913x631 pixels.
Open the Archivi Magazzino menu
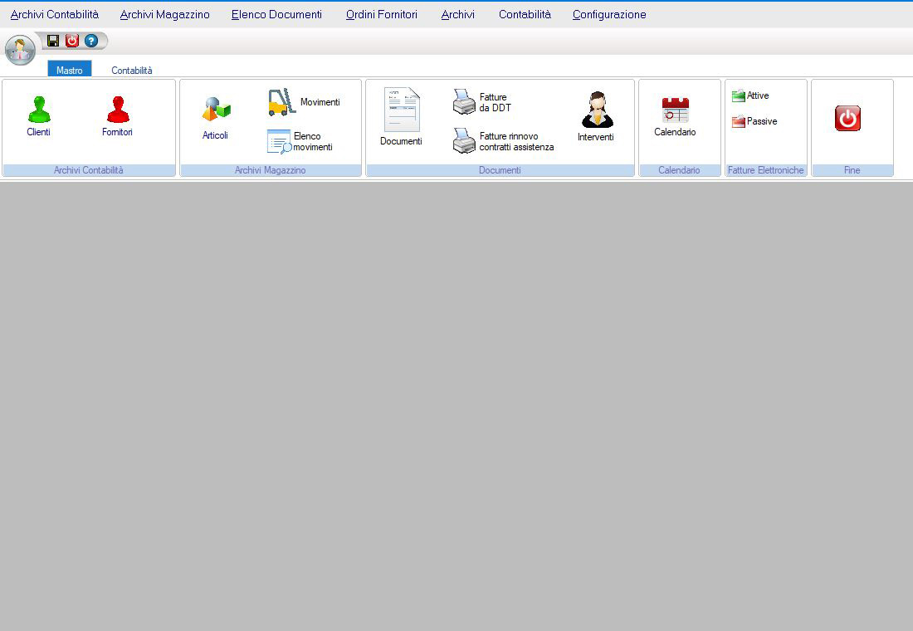165,15
